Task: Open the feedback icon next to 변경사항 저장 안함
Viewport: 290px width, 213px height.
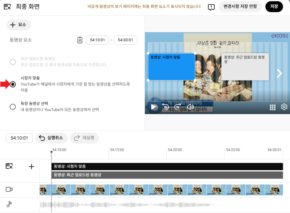Action: [x=211, y=7]
